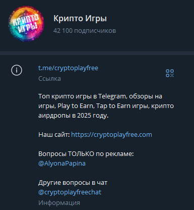Click the Крипто Игры channel title
The width and height of the screenshot is (194, 210).
(80, 19)
